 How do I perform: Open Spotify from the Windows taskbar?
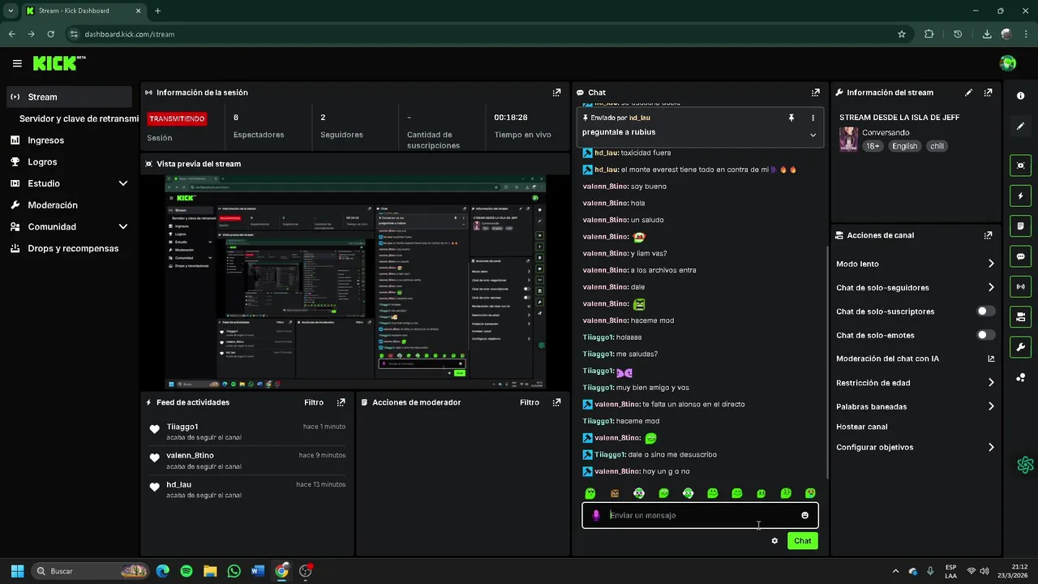[x=187, y=571]
